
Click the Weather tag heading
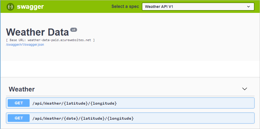(22, 89)
